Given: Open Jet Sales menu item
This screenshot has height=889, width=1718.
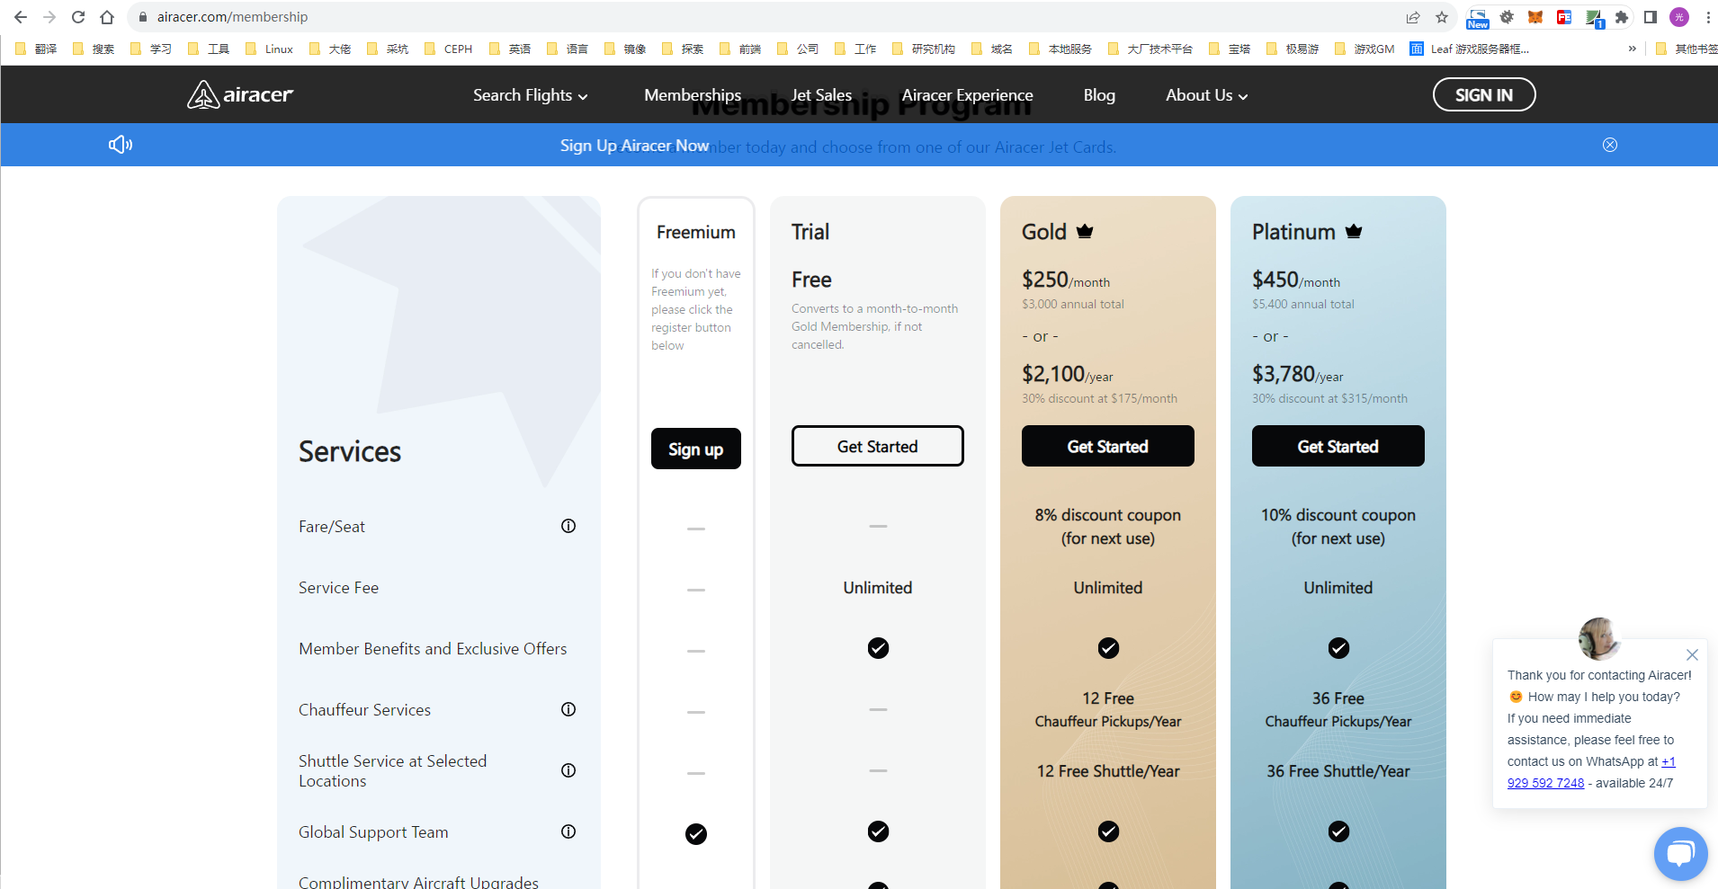Looking at the screenshot, I should [x=821, y=95].
